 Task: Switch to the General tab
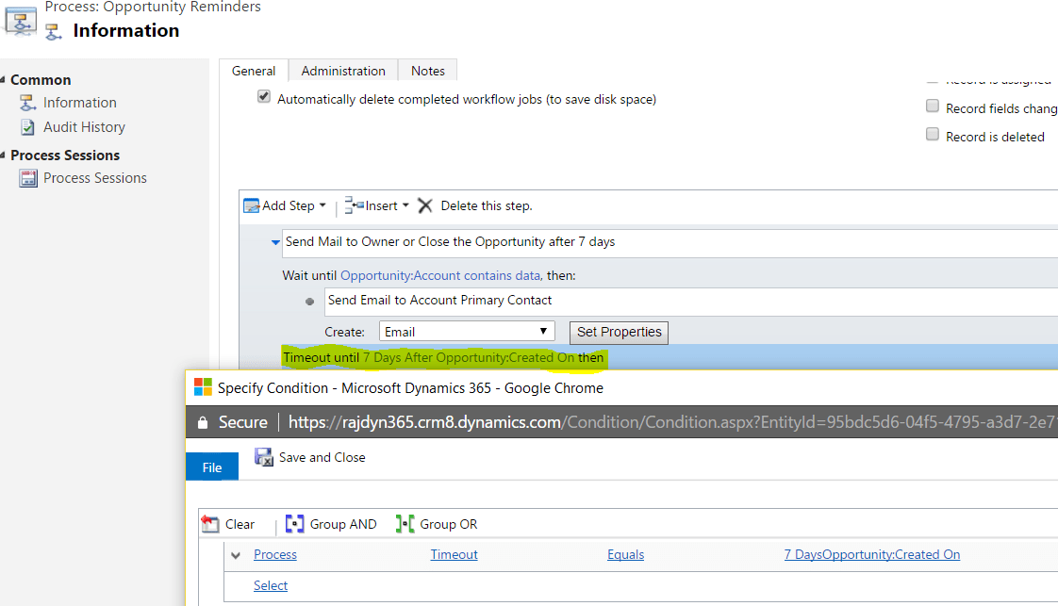254,71
